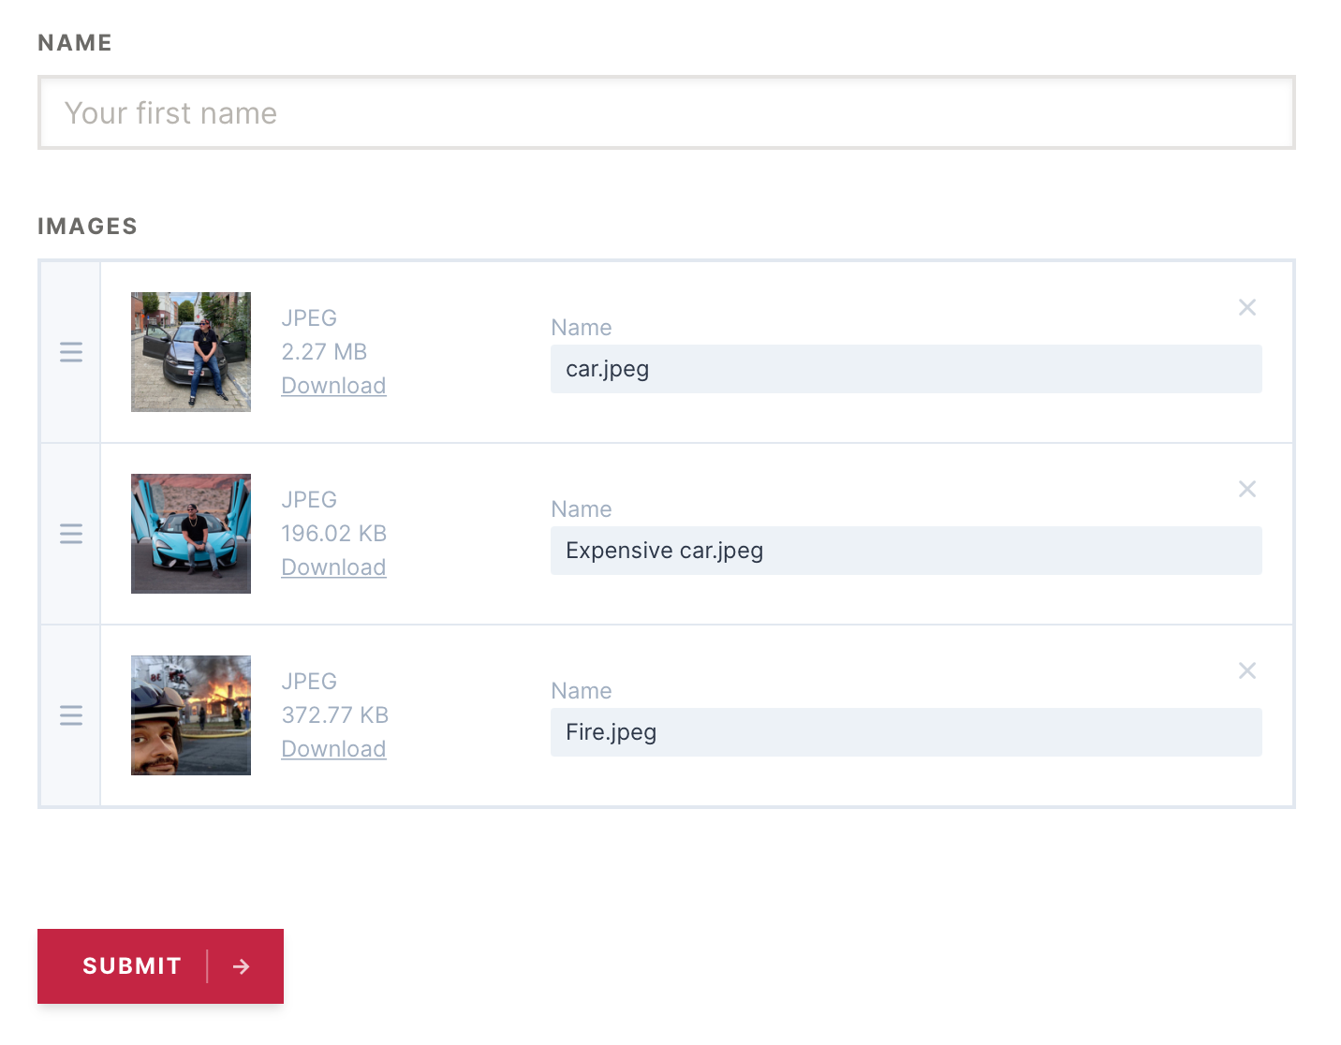
Task: Click the drag handle beside Fire.jpeg
Action: [x=71, y=714]
